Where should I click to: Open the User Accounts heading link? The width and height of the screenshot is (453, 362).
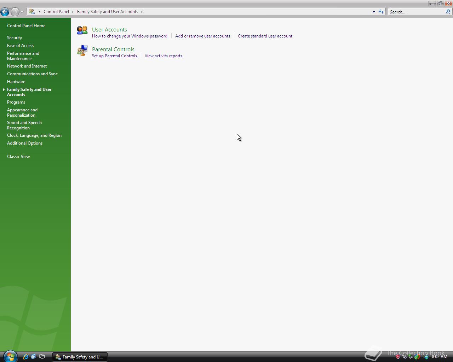coord(109,30)
